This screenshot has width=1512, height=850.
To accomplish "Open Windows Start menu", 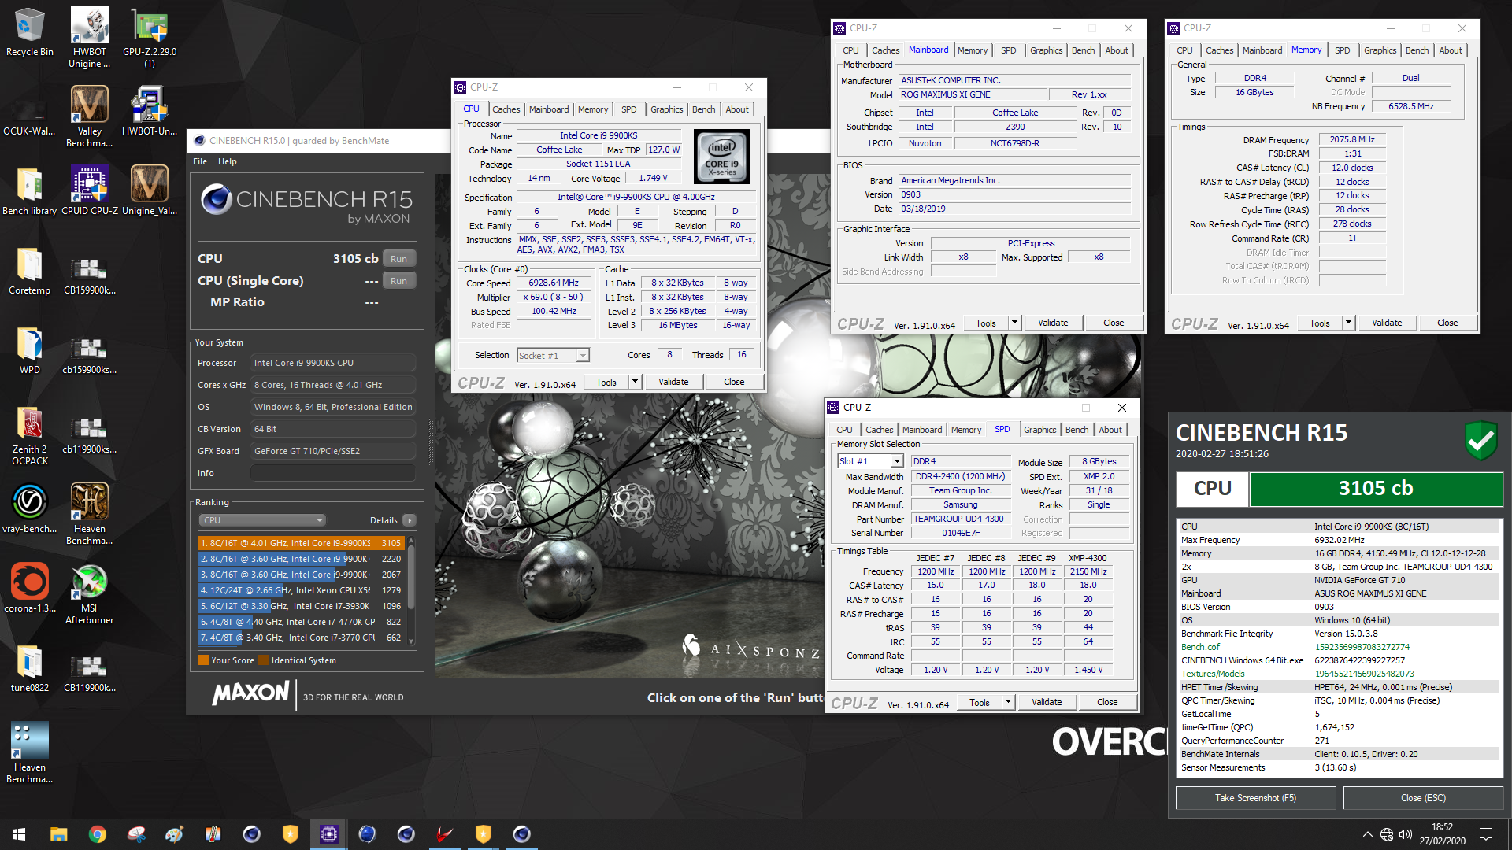I will tap(19, 834).
